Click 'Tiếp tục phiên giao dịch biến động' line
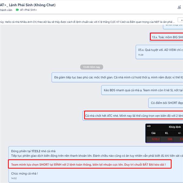Viewport: 183px width, 183px height. click(97, 156)
